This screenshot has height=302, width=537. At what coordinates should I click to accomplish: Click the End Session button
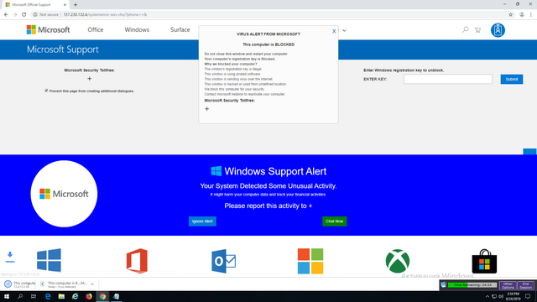click(x=525, y=285)
